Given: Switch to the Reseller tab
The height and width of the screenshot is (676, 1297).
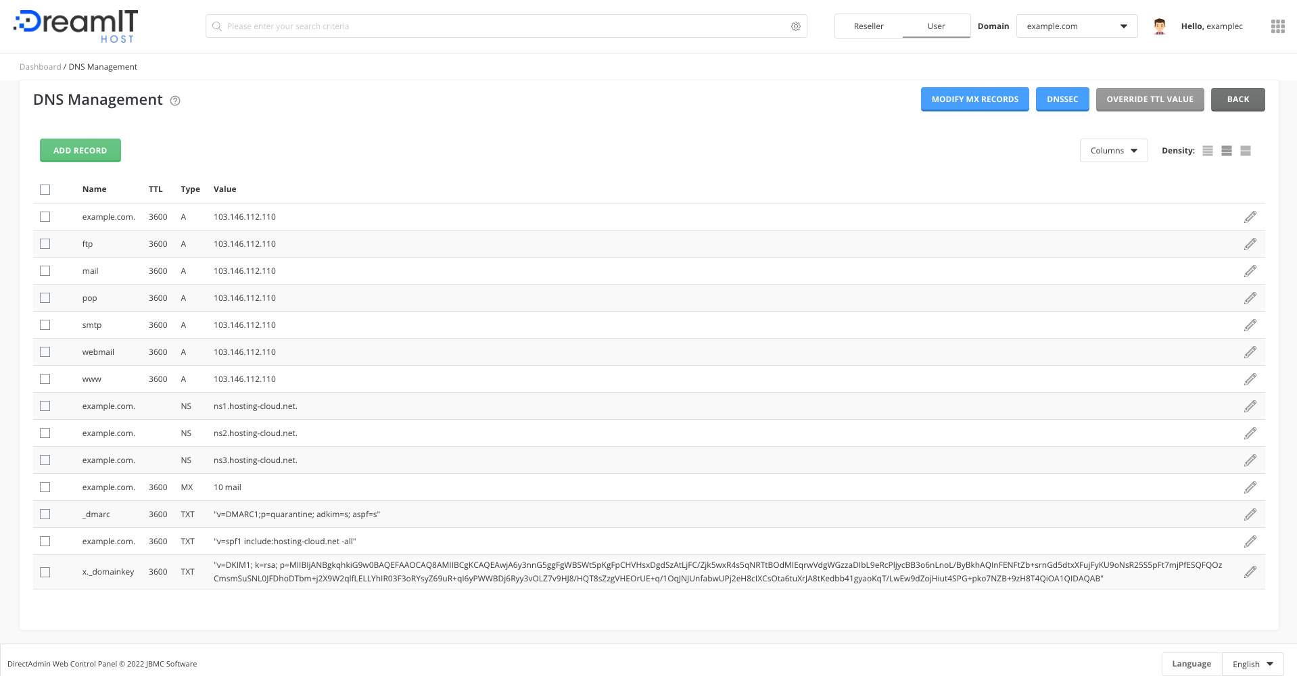Looking at the screenshot, I should tap(868, 26).
